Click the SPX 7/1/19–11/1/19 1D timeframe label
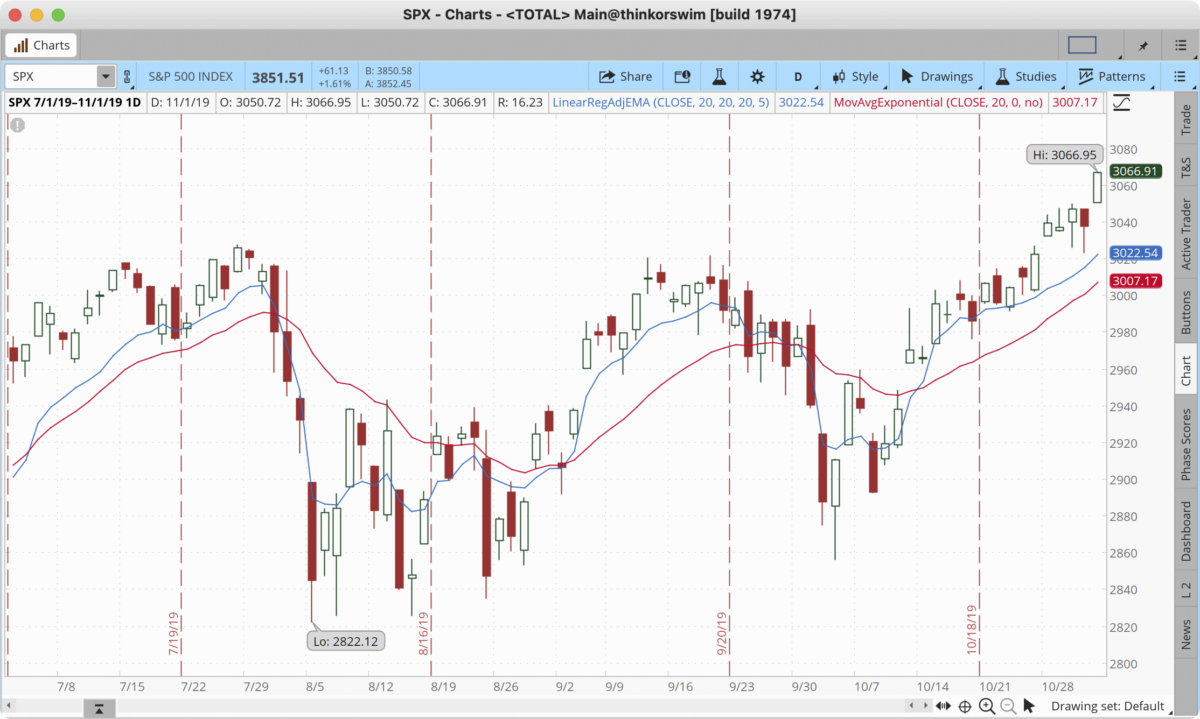Viewport: 1200px width, 719px height. [x=75, y=102]
